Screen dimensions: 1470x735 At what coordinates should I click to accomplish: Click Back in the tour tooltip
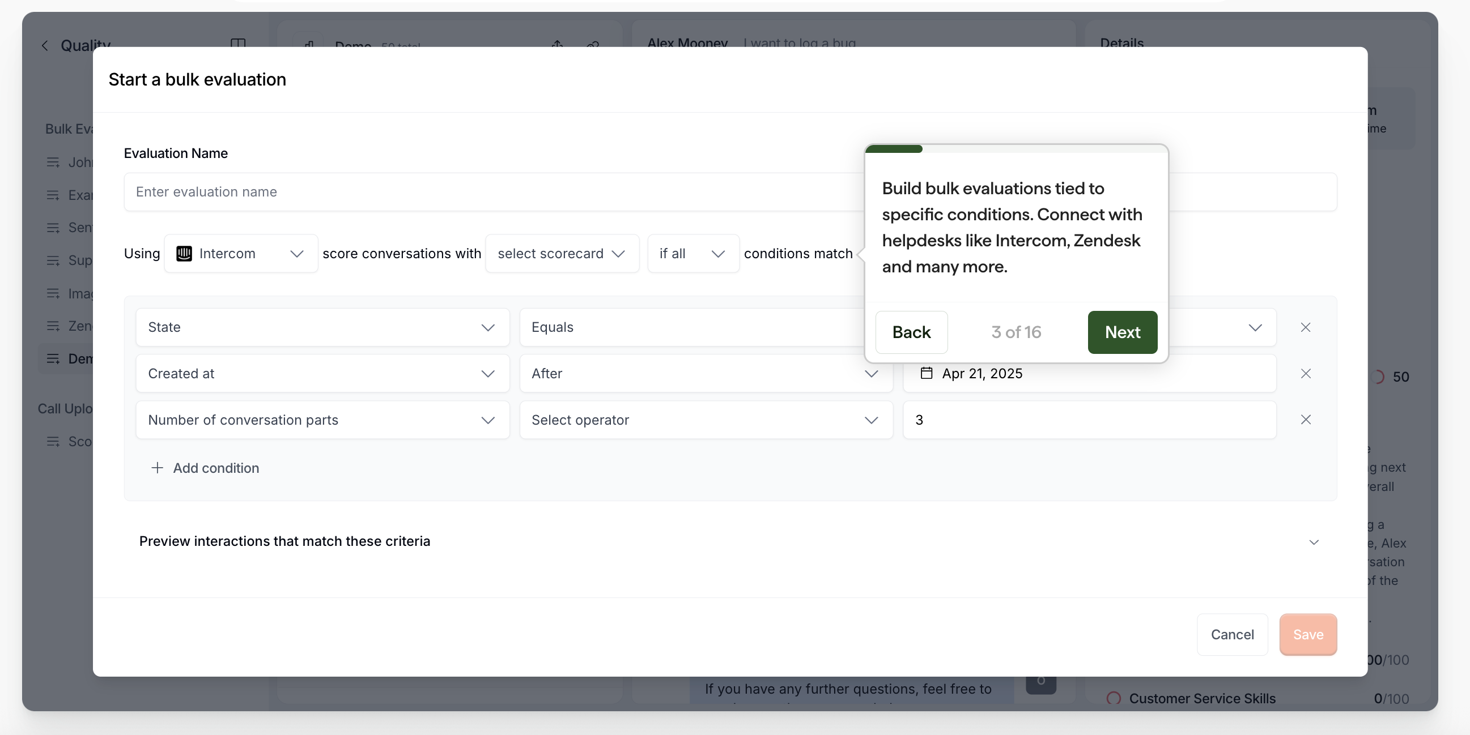(911, 332)
